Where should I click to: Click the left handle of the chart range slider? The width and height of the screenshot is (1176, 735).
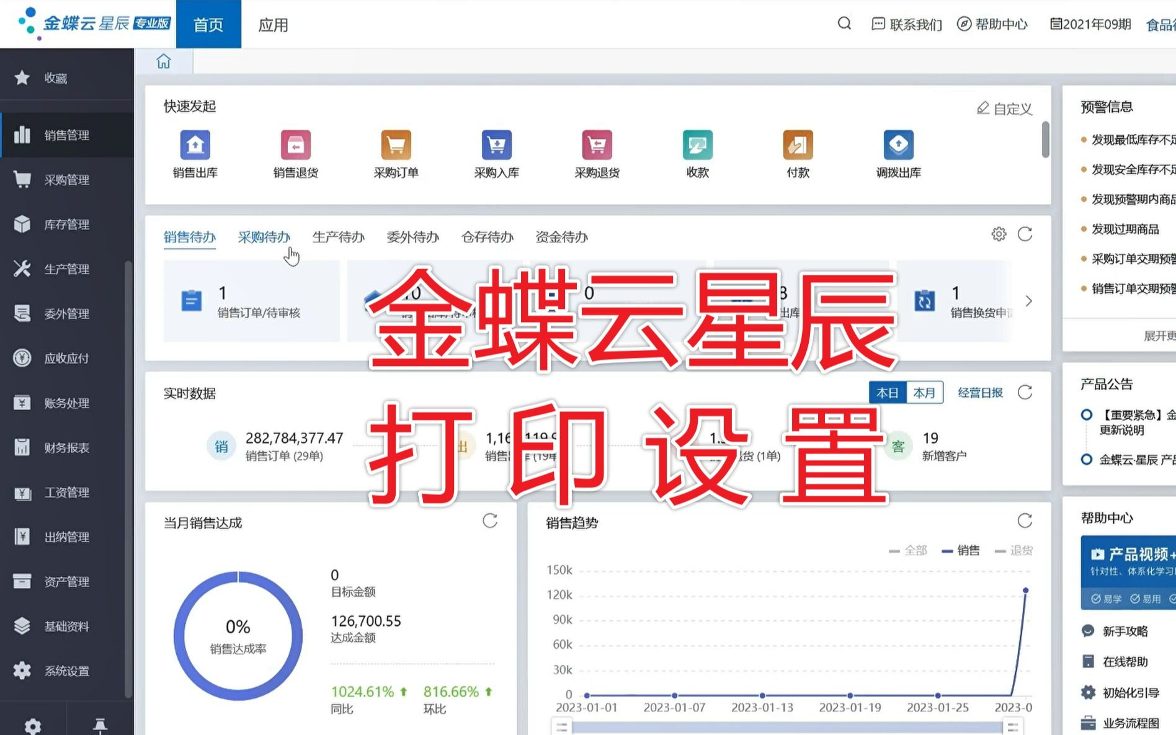tap(561, 726)
